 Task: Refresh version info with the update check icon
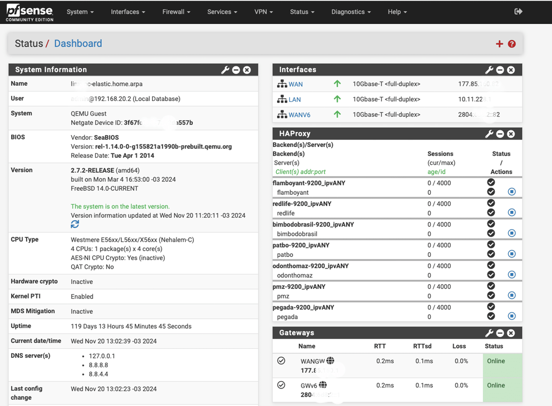pos(75,225)
